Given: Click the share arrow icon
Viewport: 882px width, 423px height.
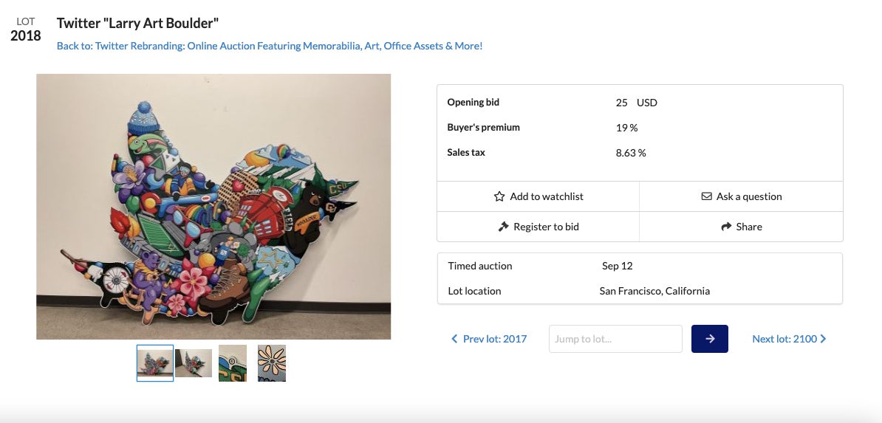Looking at the screenshot, I should (726, 227).
